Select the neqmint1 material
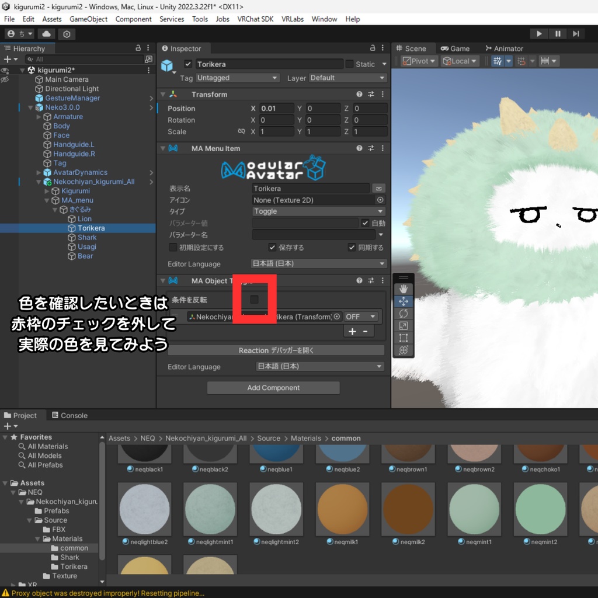Viewport: 598px width, 598px height. click(474, 513)
